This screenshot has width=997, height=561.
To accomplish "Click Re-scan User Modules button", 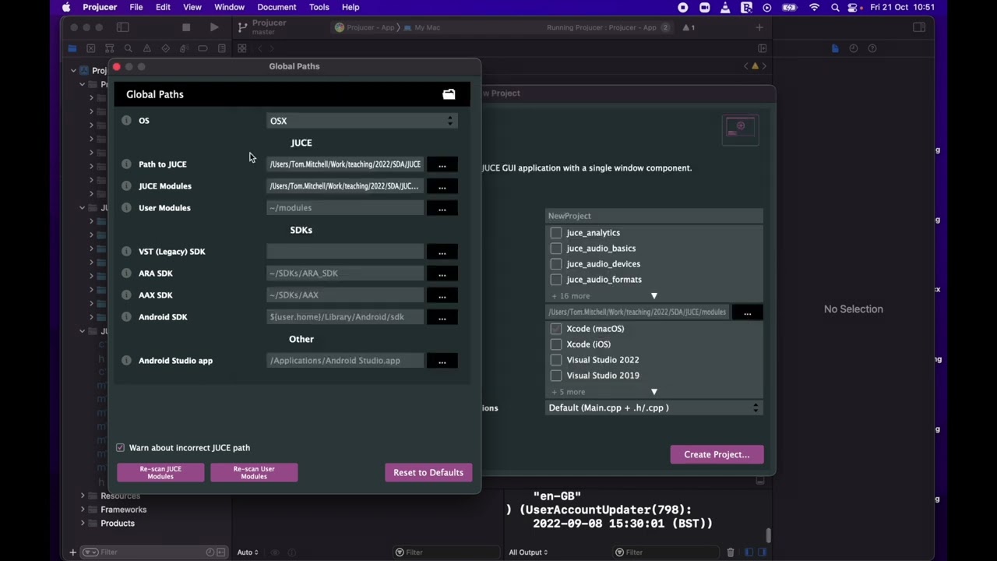I will coord(254,473).
